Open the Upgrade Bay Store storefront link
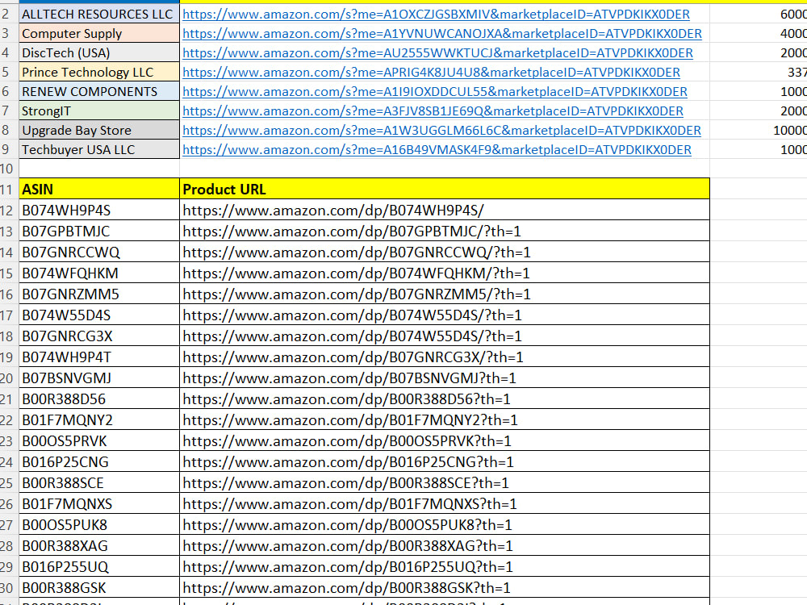Viewport: 807px width, 605px height. 441,131
